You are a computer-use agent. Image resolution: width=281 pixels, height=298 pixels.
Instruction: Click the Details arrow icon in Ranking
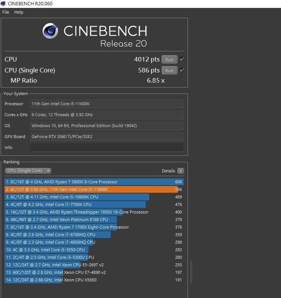(180, 171)
